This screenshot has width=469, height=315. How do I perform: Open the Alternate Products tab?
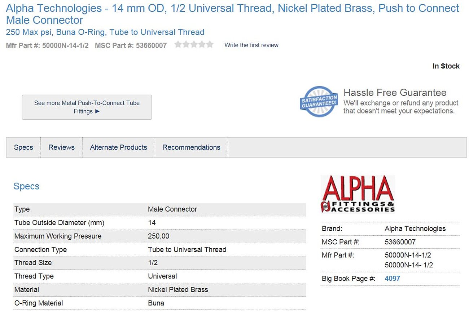pyautogui.click(x=119, y=147)
